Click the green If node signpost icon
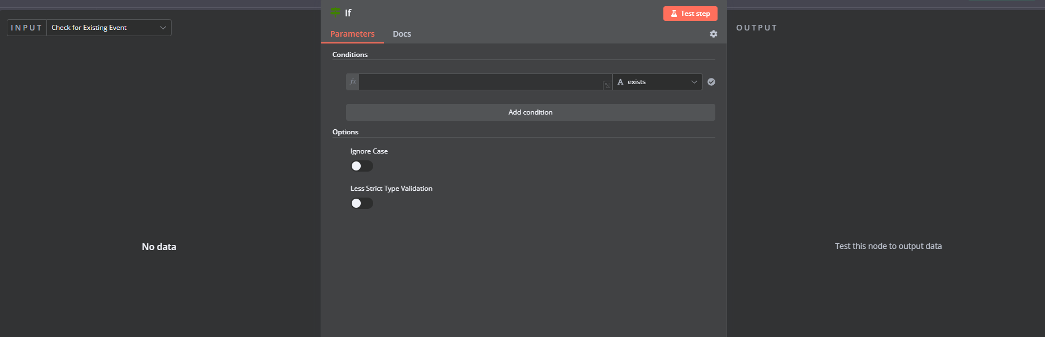The image size is (1045, 337). pyautogui.click(x=335, y=12)
